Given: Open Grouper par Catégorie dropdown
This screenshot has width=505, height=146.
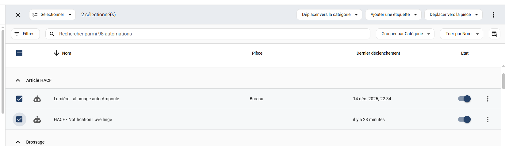Looking at the screenshot, I should tap(405, 34).
